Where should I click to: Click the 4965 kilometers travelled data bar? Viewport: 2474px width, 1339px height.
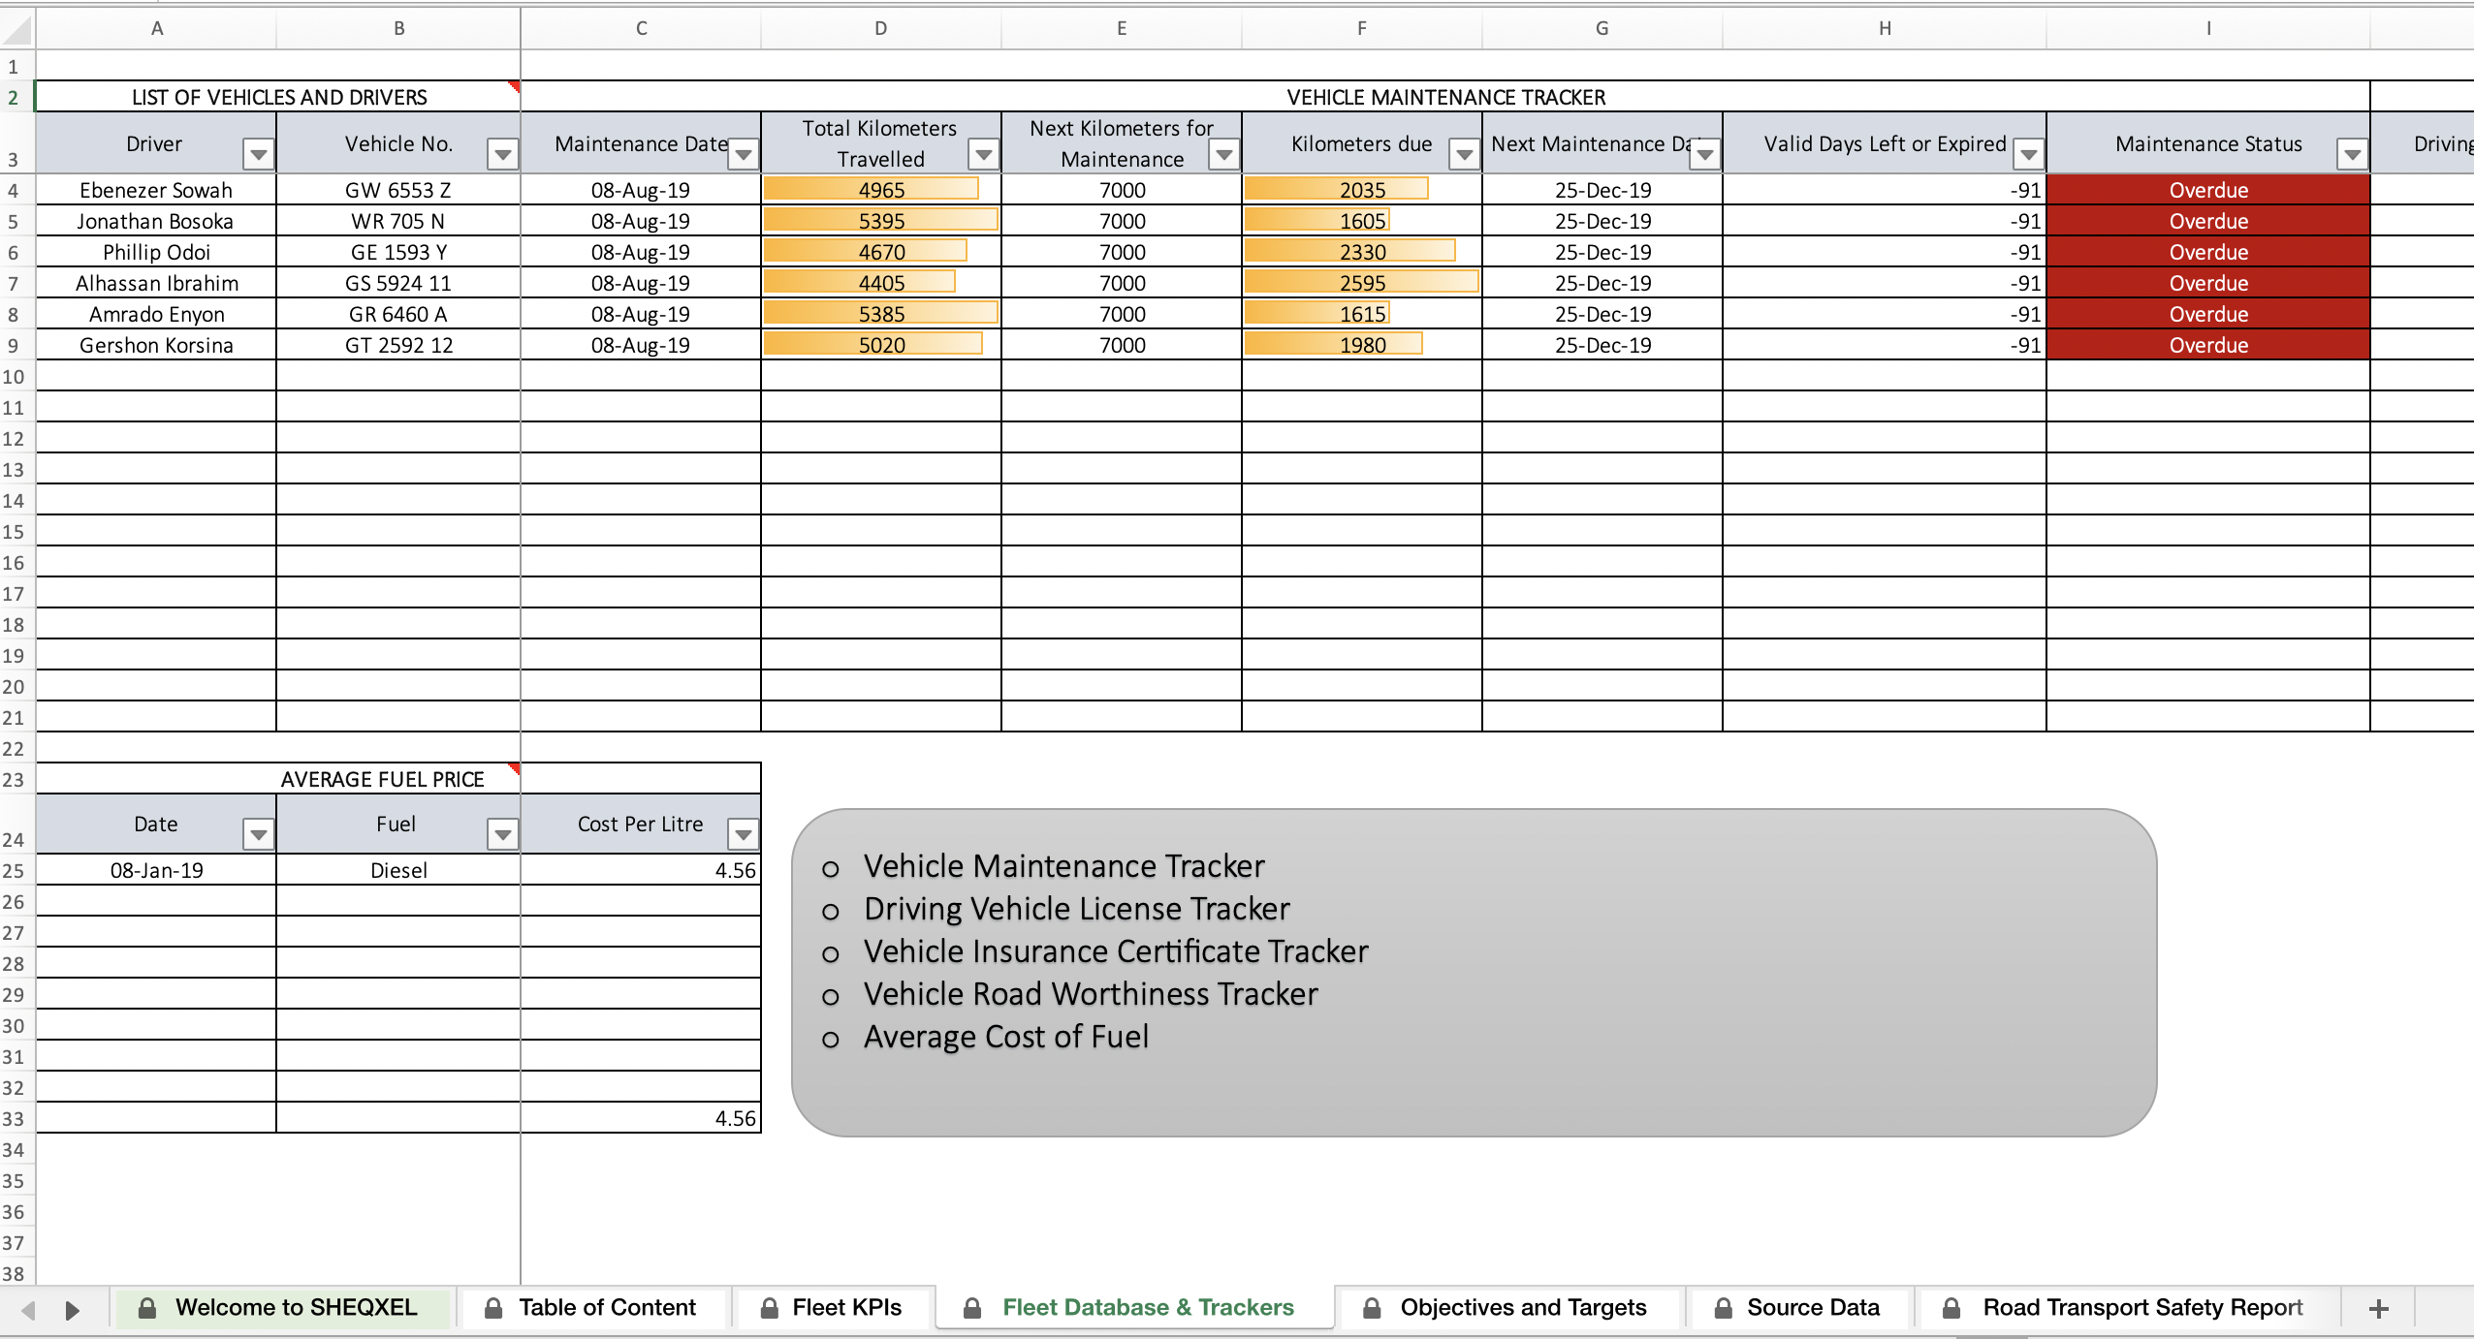tap(872, 189)
